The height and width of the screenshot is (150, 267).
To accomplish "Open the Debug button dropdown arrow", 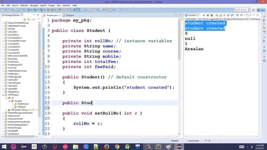I will [x=32, y=10].
